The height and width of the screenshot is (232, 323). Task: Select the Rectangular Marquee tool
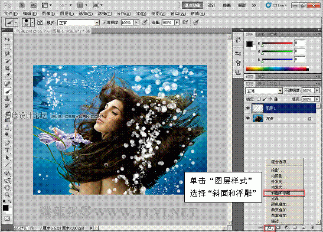pyautogui.click(x=7, y=47)
